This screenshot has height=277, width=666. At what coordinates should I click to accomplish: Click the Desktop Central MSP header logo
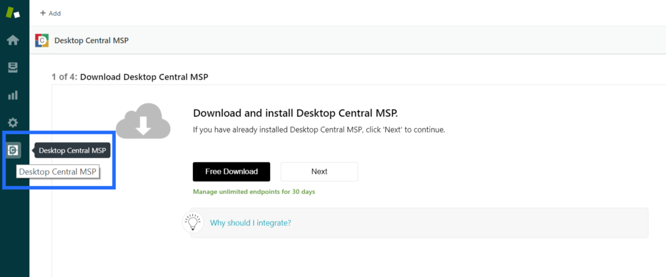point(41,40)
